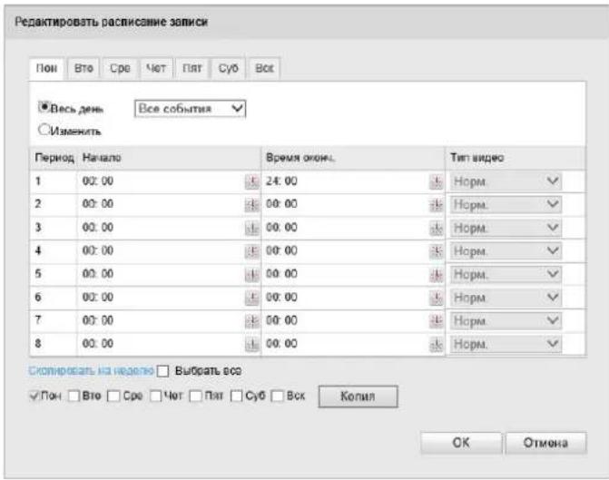Open video type dropdown for period 6
This screenshot has height=480, width=609.
coord(506,298)
